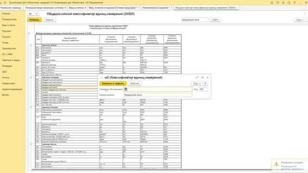308x173 pixels.
Task: Select the 'Квадратный метр' row in classifier
Action: pos(66,87)
